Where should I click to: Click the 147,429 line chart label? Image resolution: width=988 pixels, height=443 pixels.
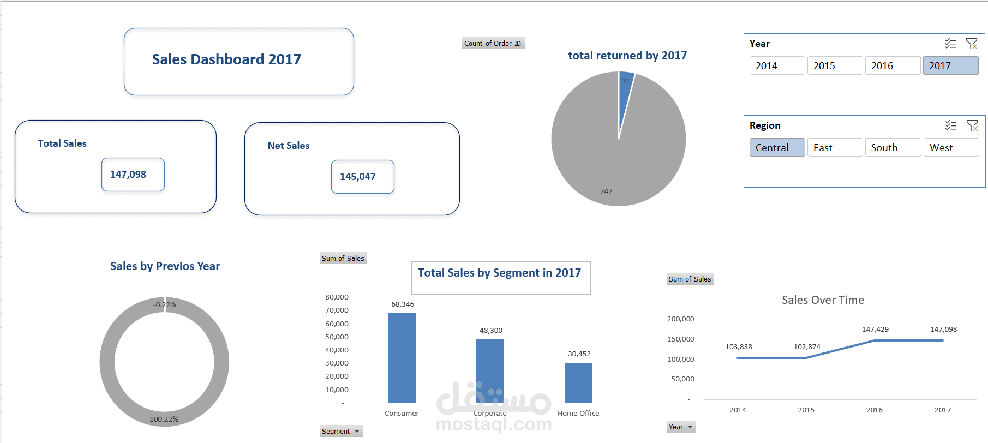click(x=875, y=329)
